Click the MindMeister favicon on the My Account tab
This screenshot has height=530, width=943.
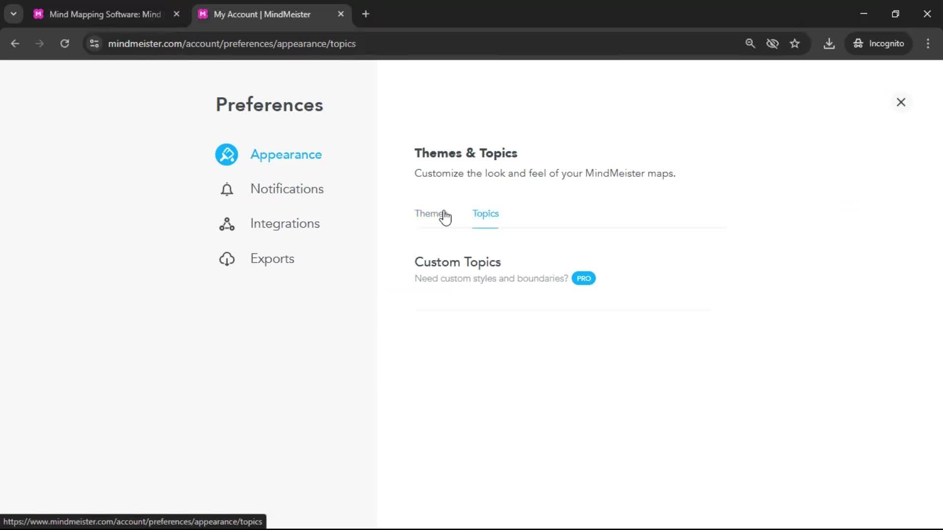click(203, 14)
